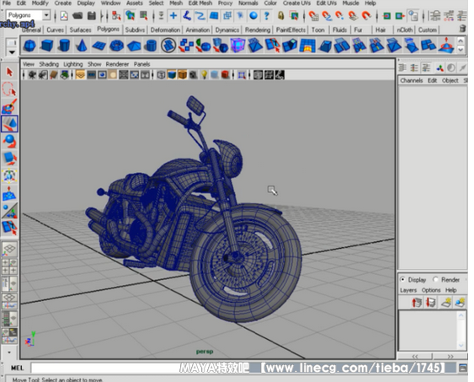Click the MEL command line label

click(x=17, y=368)
